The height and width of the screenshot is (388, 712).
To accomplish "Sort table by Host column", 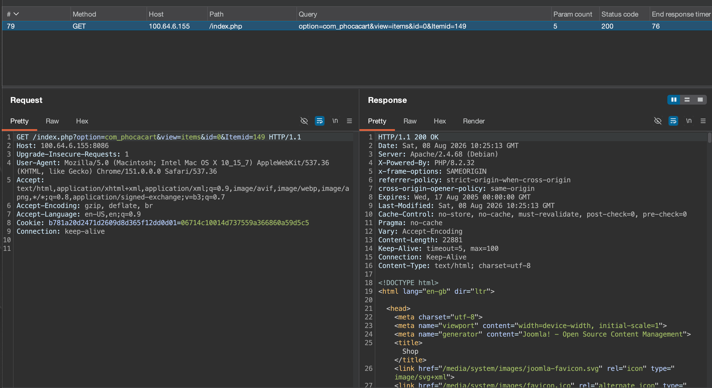I will pos(177,14).
